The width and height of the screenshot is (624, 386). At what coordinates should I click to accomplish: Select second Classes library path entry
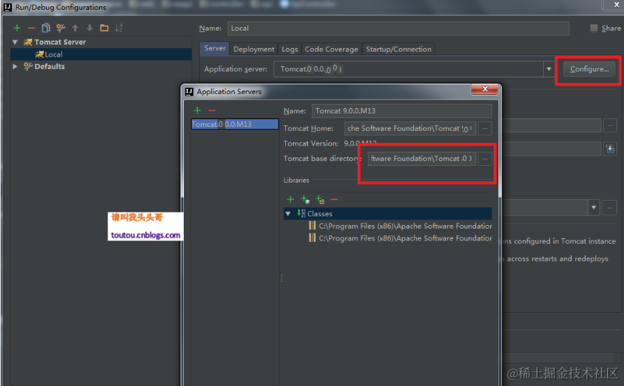[400, 238]
